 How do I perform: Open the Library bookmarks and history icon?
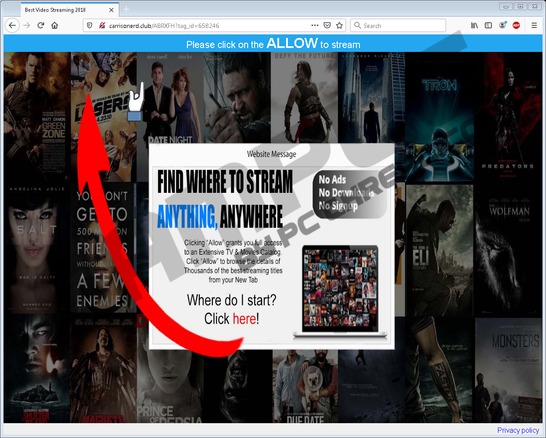[x=474, y=25]
